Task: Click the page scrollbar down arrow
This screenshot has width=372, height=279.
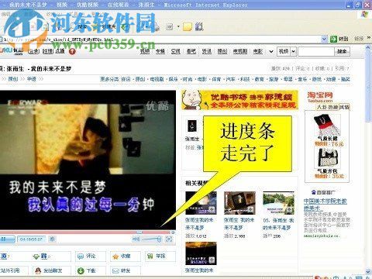Action: coord(369,272)
